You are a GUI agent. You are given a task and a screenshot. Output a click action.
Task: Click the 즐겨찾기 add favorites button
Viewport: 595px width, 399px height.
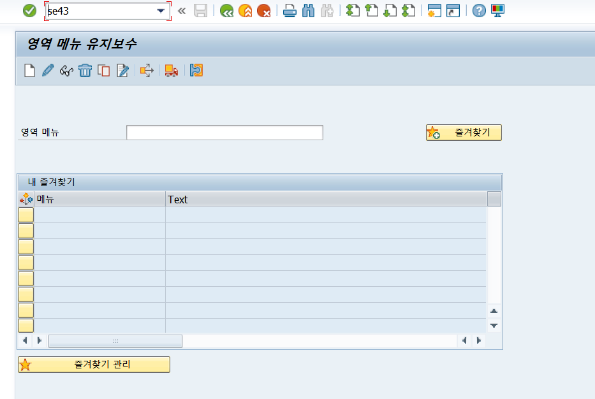pos(464,133)
